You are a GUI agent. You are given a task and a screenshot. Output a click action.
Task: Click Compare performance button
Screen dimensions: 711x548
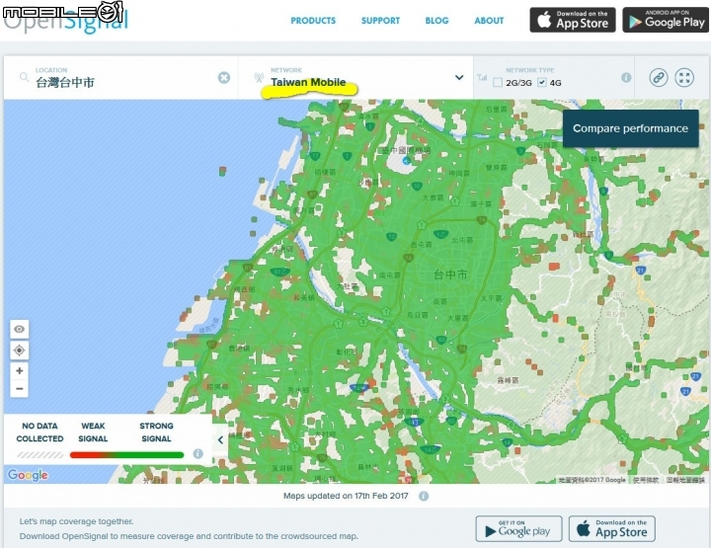coord(630,128)
